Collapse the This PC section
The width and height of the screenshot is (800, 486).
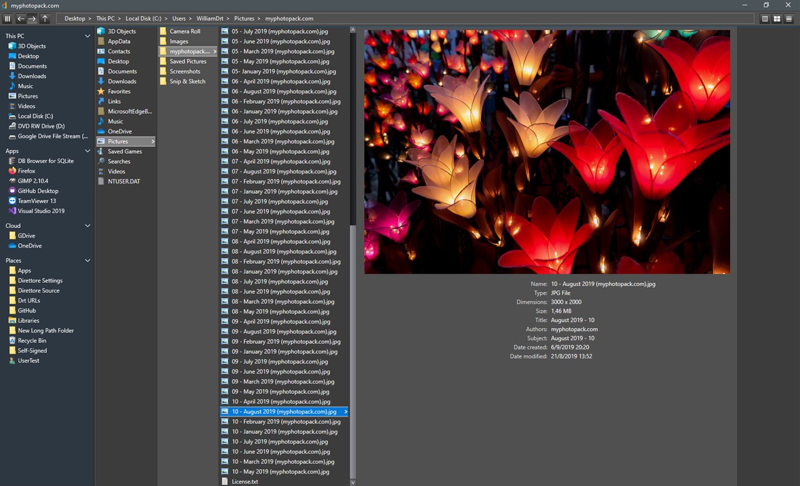tap(88, 36)
